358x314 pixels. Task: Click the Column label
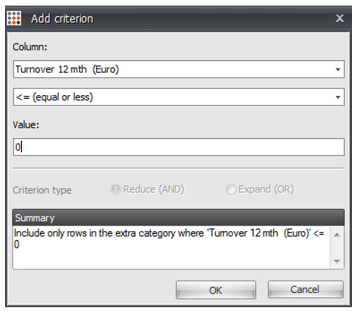tap(30, 47)
